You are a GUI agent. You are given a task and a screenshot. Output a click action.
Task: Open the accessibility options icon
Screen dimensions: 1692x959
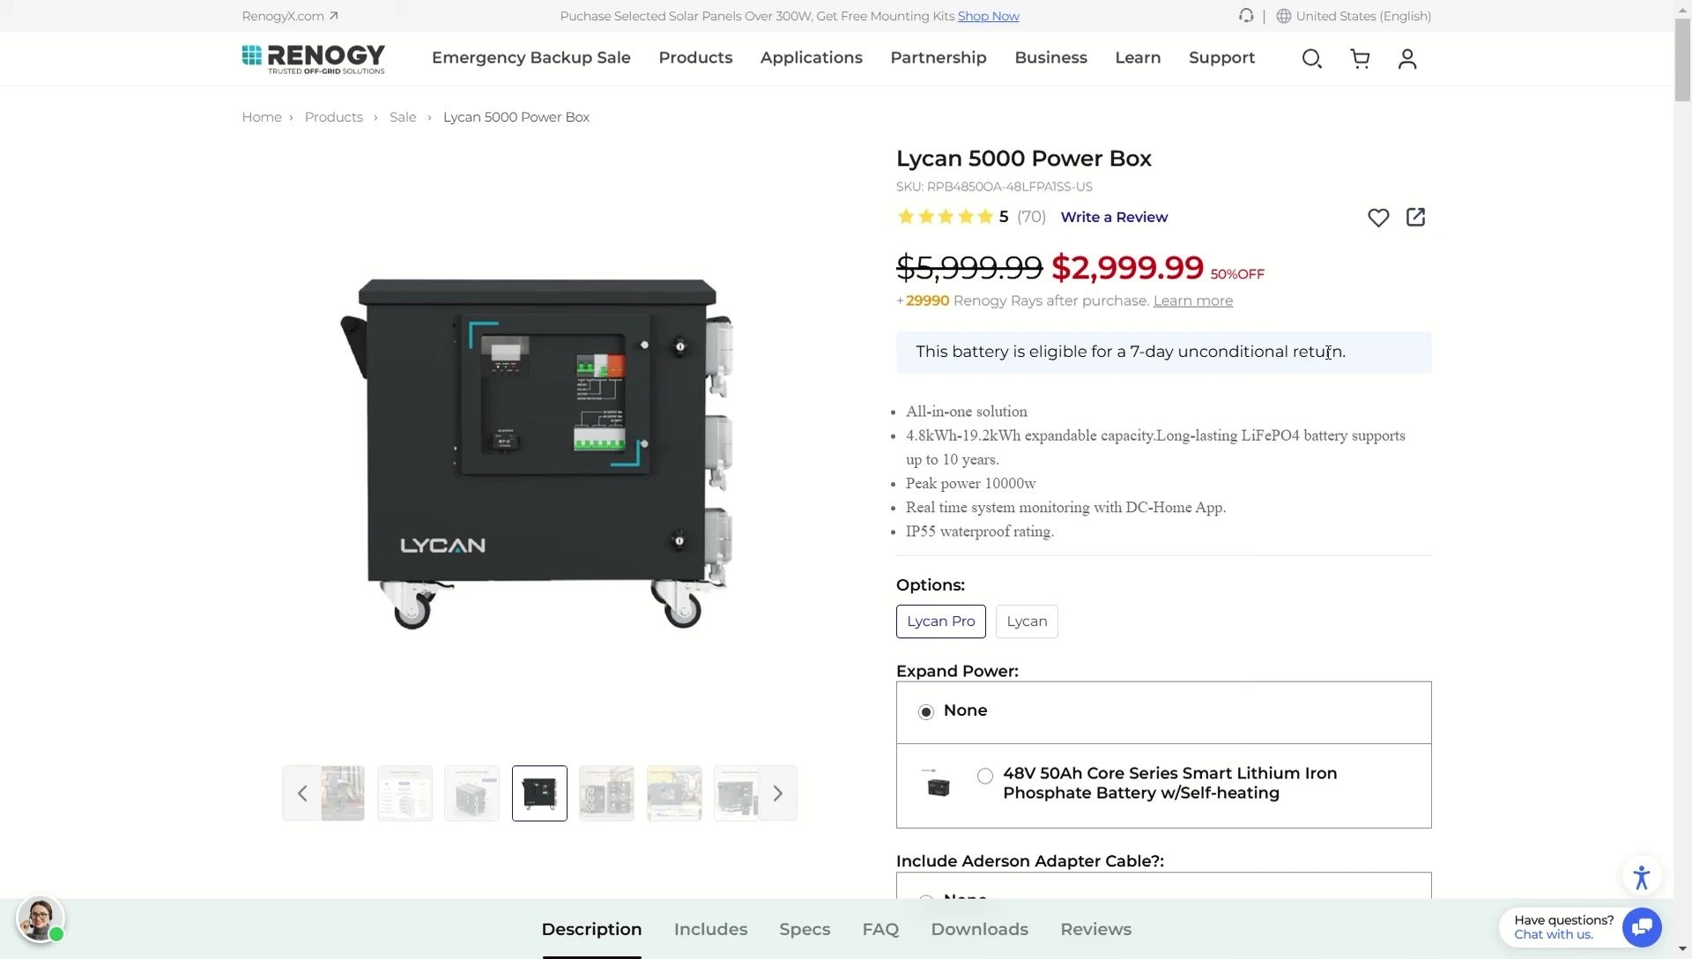click(1641, 877)
